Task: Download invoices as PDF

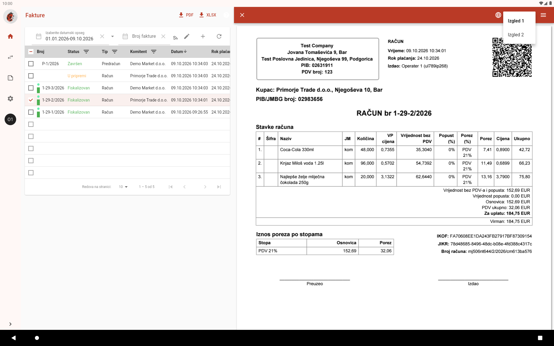Action: click(186, 15)
